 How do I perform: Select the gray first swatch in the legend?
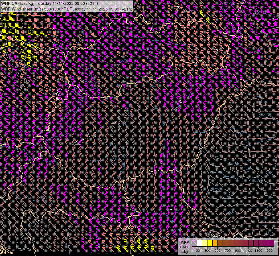pos(195,243)
